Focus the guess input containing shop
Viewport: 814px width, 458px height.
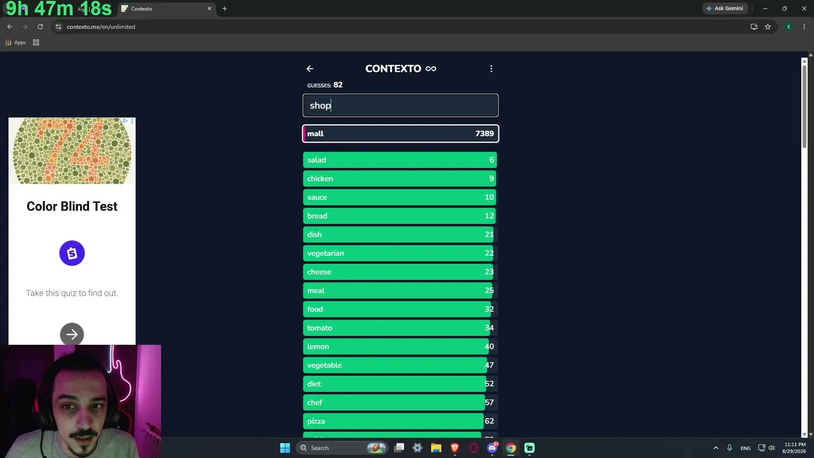point(401,106)
